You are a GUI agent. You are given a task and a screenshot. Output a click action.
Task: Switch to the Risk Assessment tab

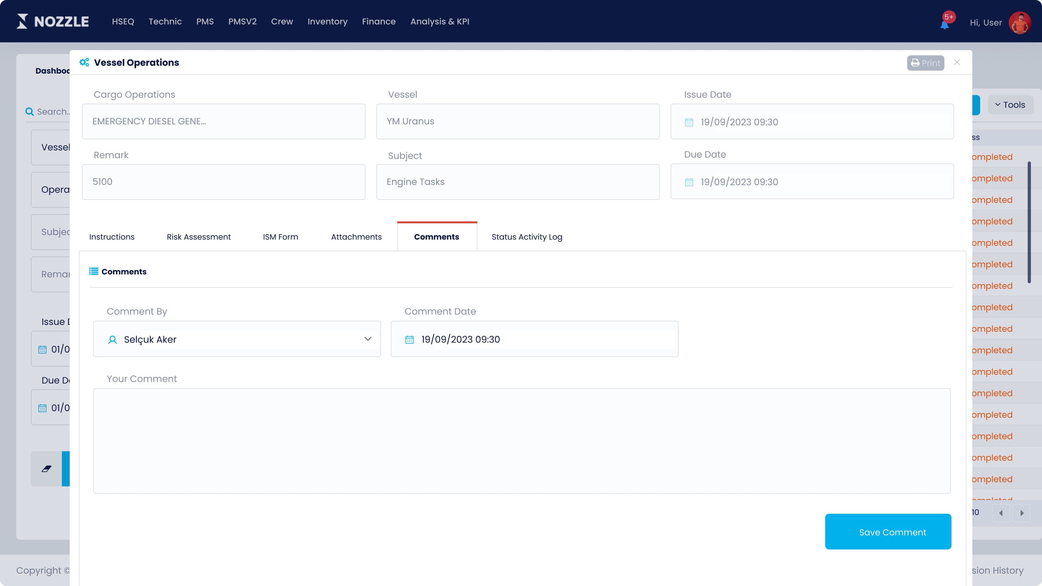[x=199, y=237]
